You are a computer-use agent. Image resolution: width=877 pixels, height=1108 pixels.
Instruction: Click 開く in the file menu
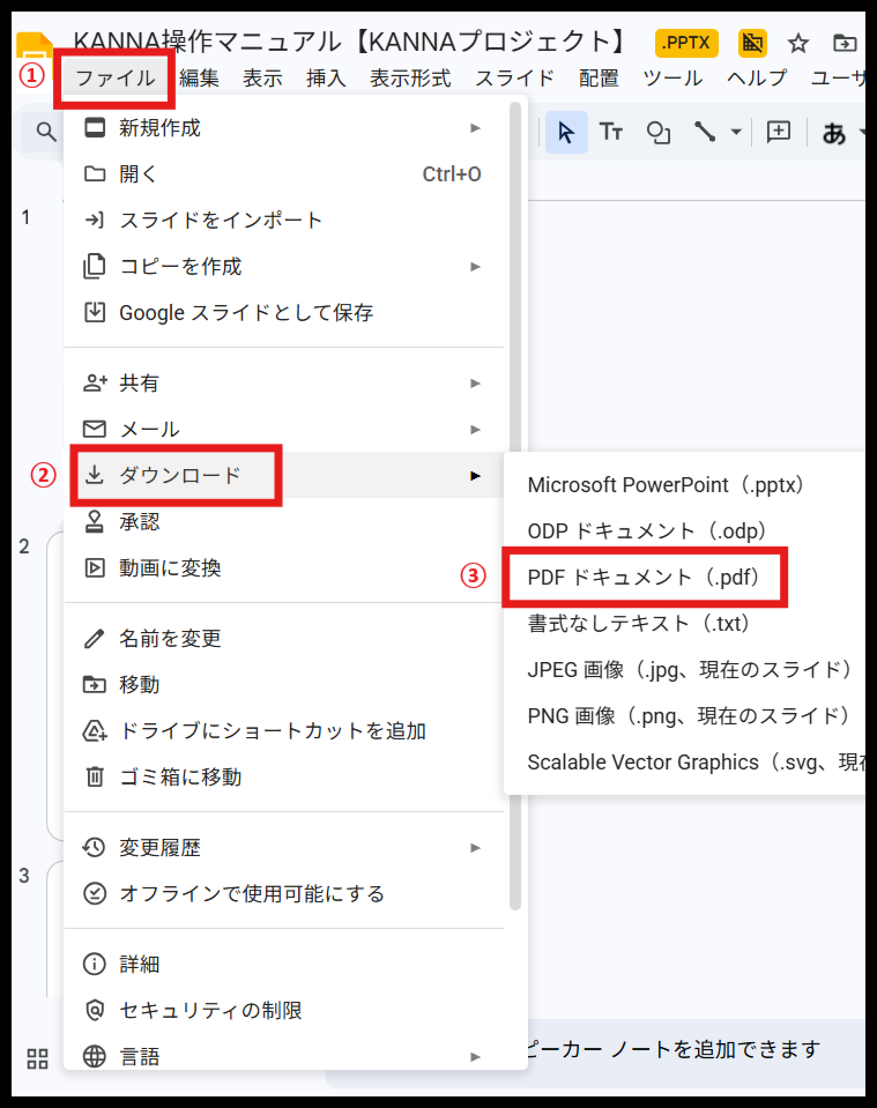pos(284,174)
